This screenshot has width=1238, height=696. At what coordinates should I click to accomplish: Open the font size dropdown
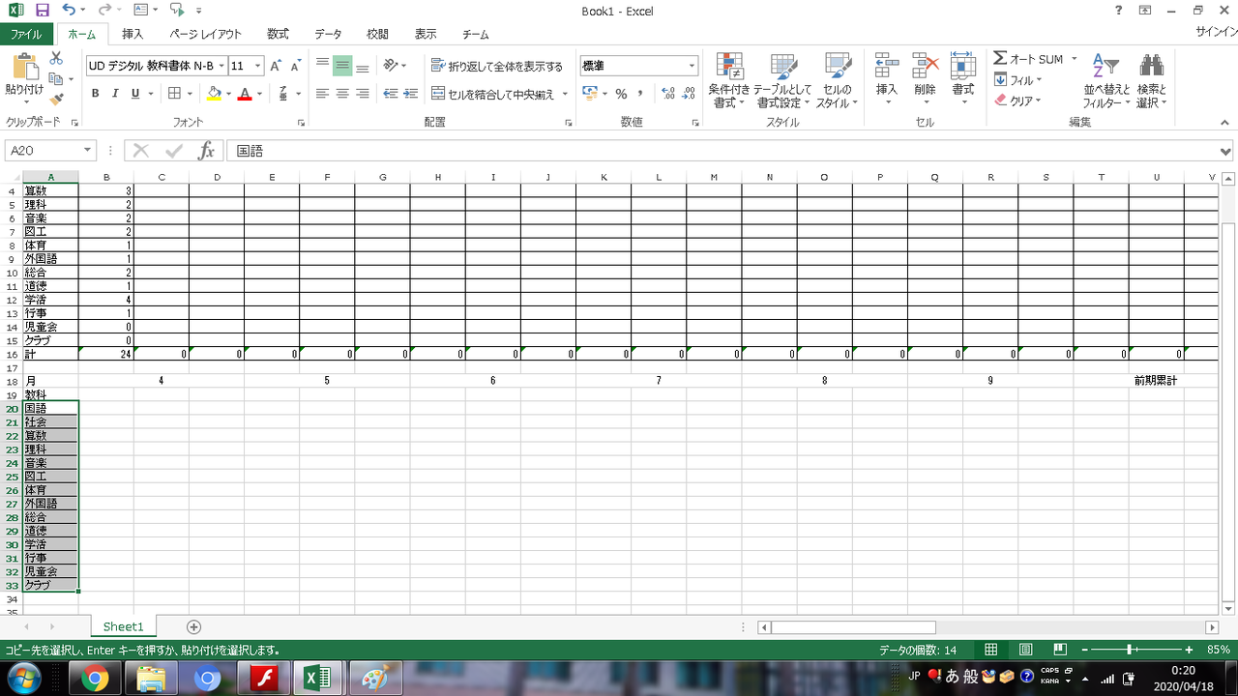pyautogui.click(x=258, y=66)
